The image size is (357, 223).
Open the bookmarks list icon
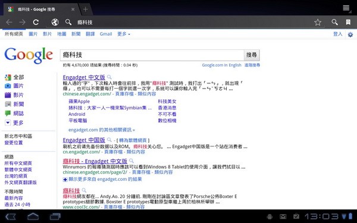tap(348, 22)
